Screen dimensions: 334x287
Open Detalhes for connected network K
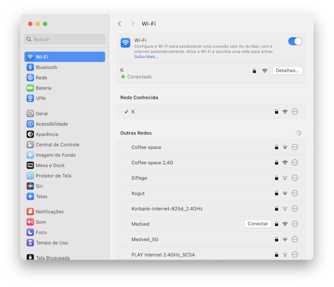(x=287, y=71)
